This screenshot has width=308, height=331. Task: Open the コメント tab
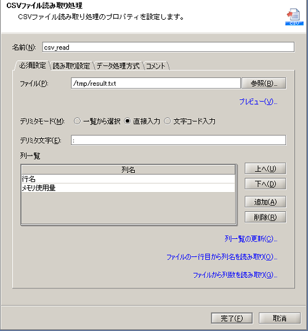coord(156,66)
